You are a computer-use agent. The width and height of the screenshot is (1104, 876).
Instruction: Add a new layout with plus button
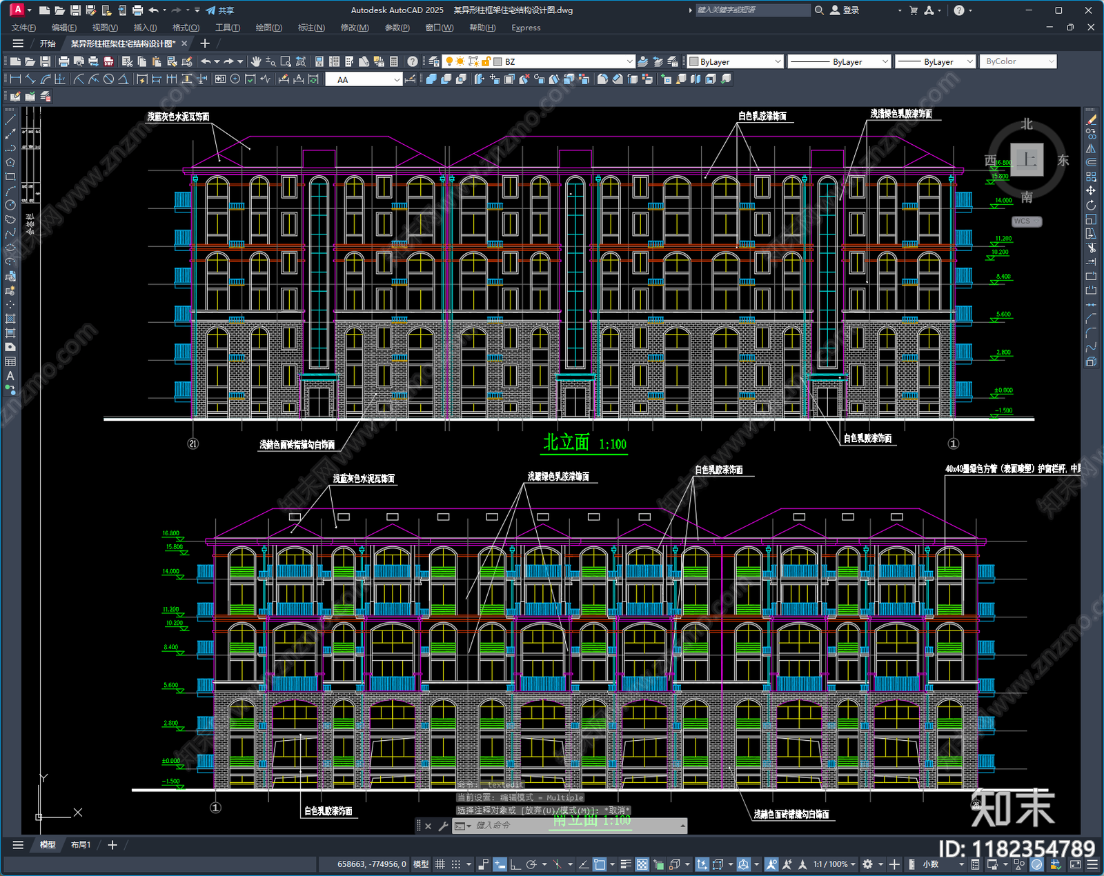(112, 844)
